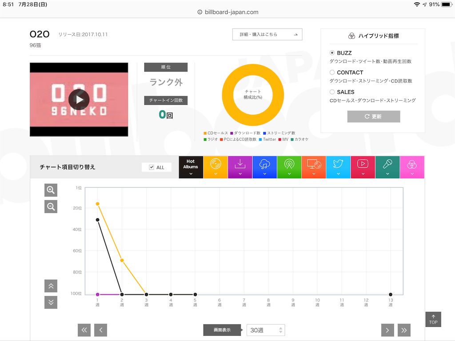
Task: Click the orange chart point at week 1
Action: (97, 204)
